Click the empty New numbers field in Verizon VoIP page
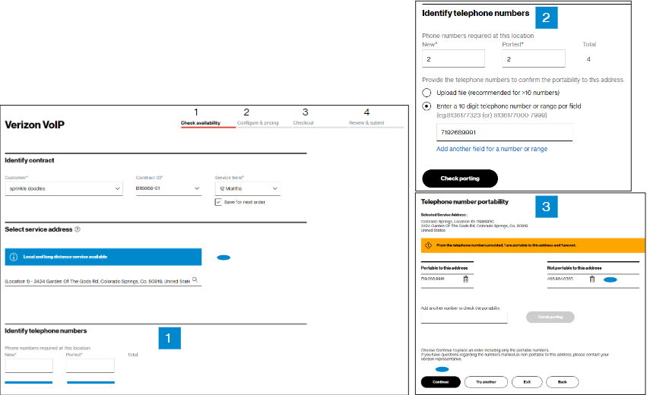The image size is (647, 395). (29, 365)
